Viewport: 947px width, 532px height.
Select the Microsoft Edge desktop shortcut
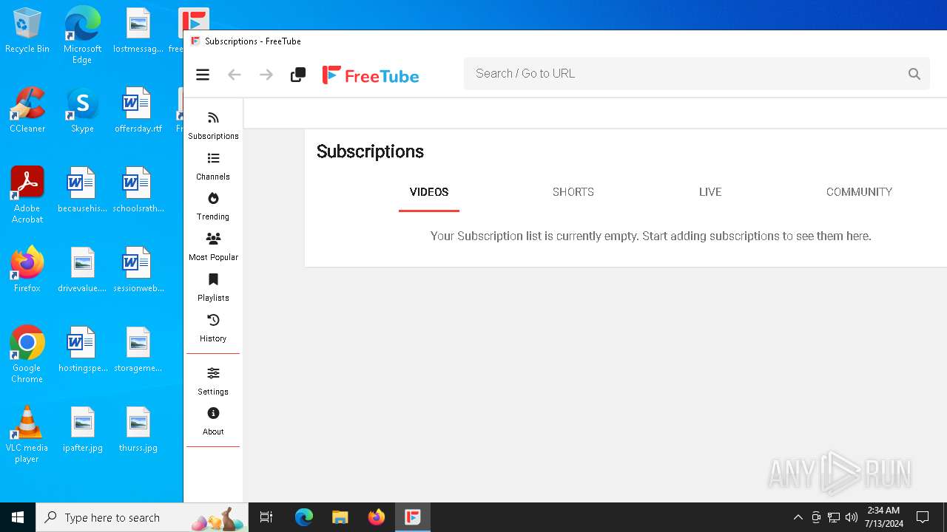pyautogui.click(x=82, y=35)
